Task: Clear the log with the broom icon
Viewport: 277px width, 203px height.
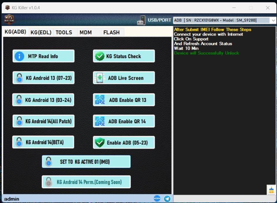Action: (x=271, y=190)
